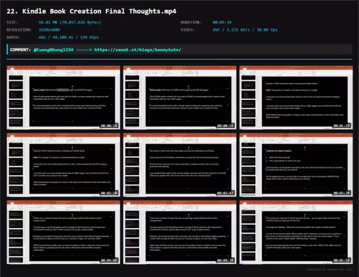Open the thumbnail frame stamped 00:01:33
The width and height of the screenshot is (359, 277).
pos(296,97)
